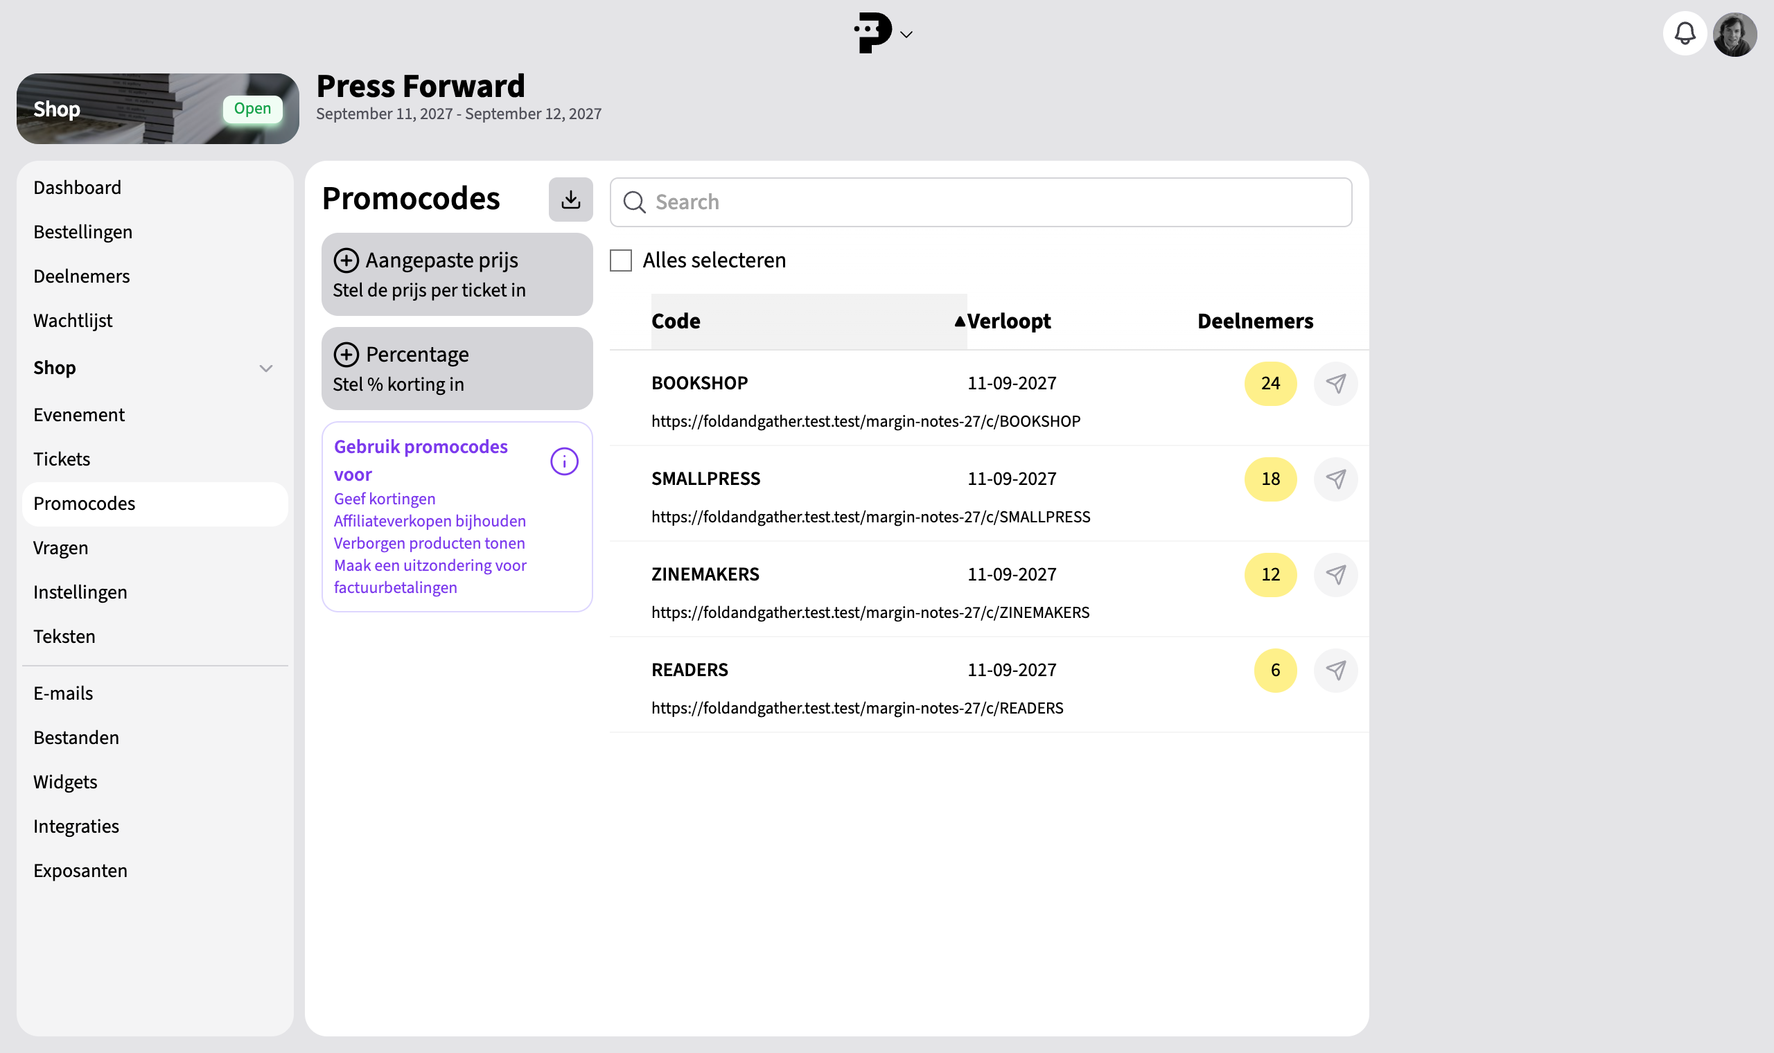Viewport: 1774px width, 1053px height.
Task: Click the BOOKSHOP promocode URL
Action: point(866,421)
